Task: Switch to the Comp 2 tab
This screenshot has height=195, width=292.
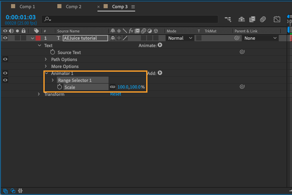Action: click(x=74, y=7)
